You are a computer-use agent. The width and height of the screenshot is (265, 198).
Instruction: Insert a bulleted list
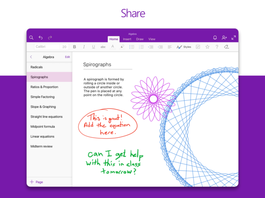pyautogui.click(x=132, y=47)
